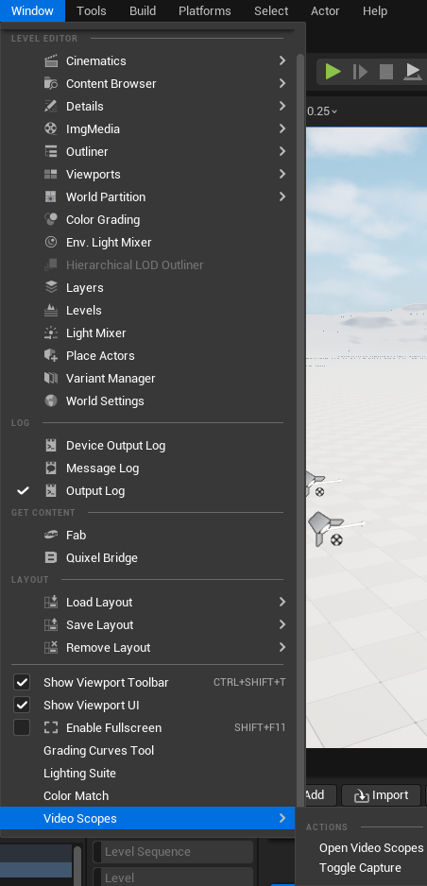The height and width of the screenshot is (886, 427).
Task: Click the Color Grading icon
Action: point(51,219)
